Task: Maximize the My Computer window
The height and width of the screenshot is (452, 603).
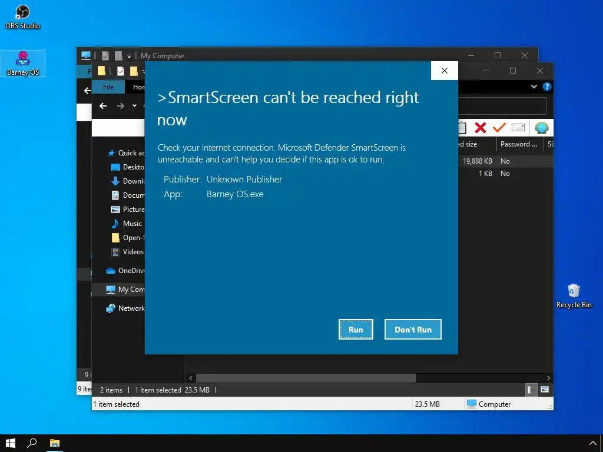Action: click(497, 55)
